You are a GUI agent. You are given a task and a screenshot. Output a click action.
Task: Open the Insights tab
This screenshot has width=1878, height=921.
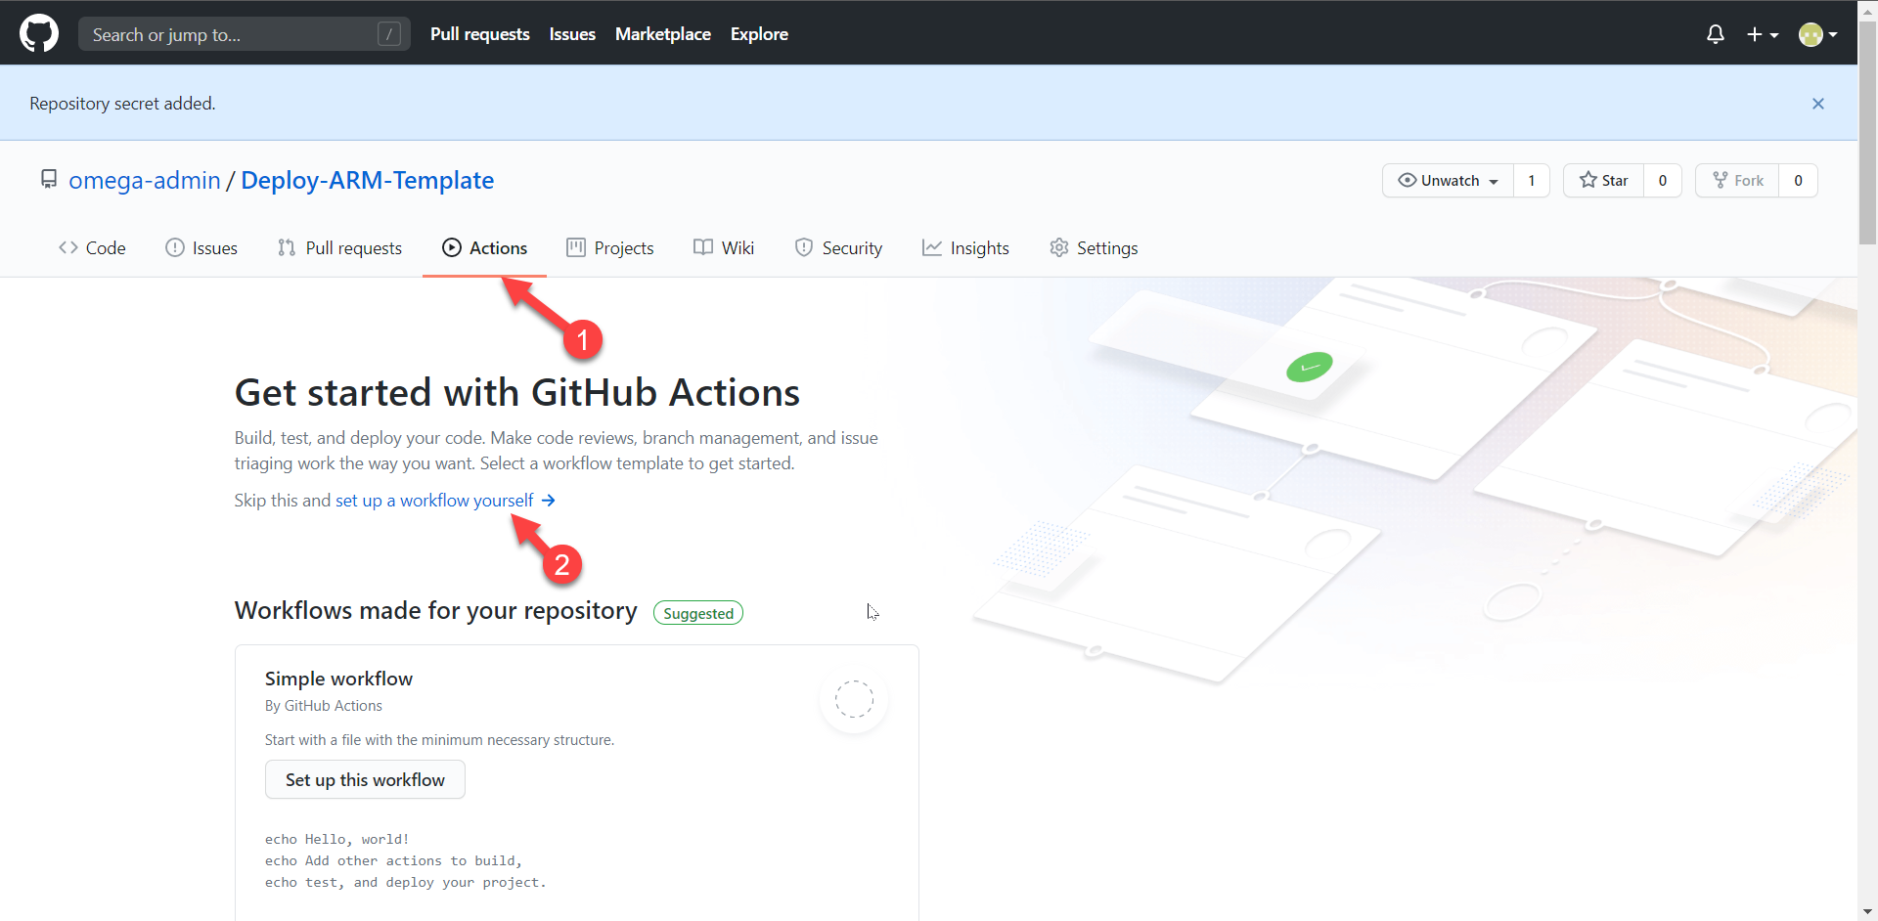[x=965, y=248]
